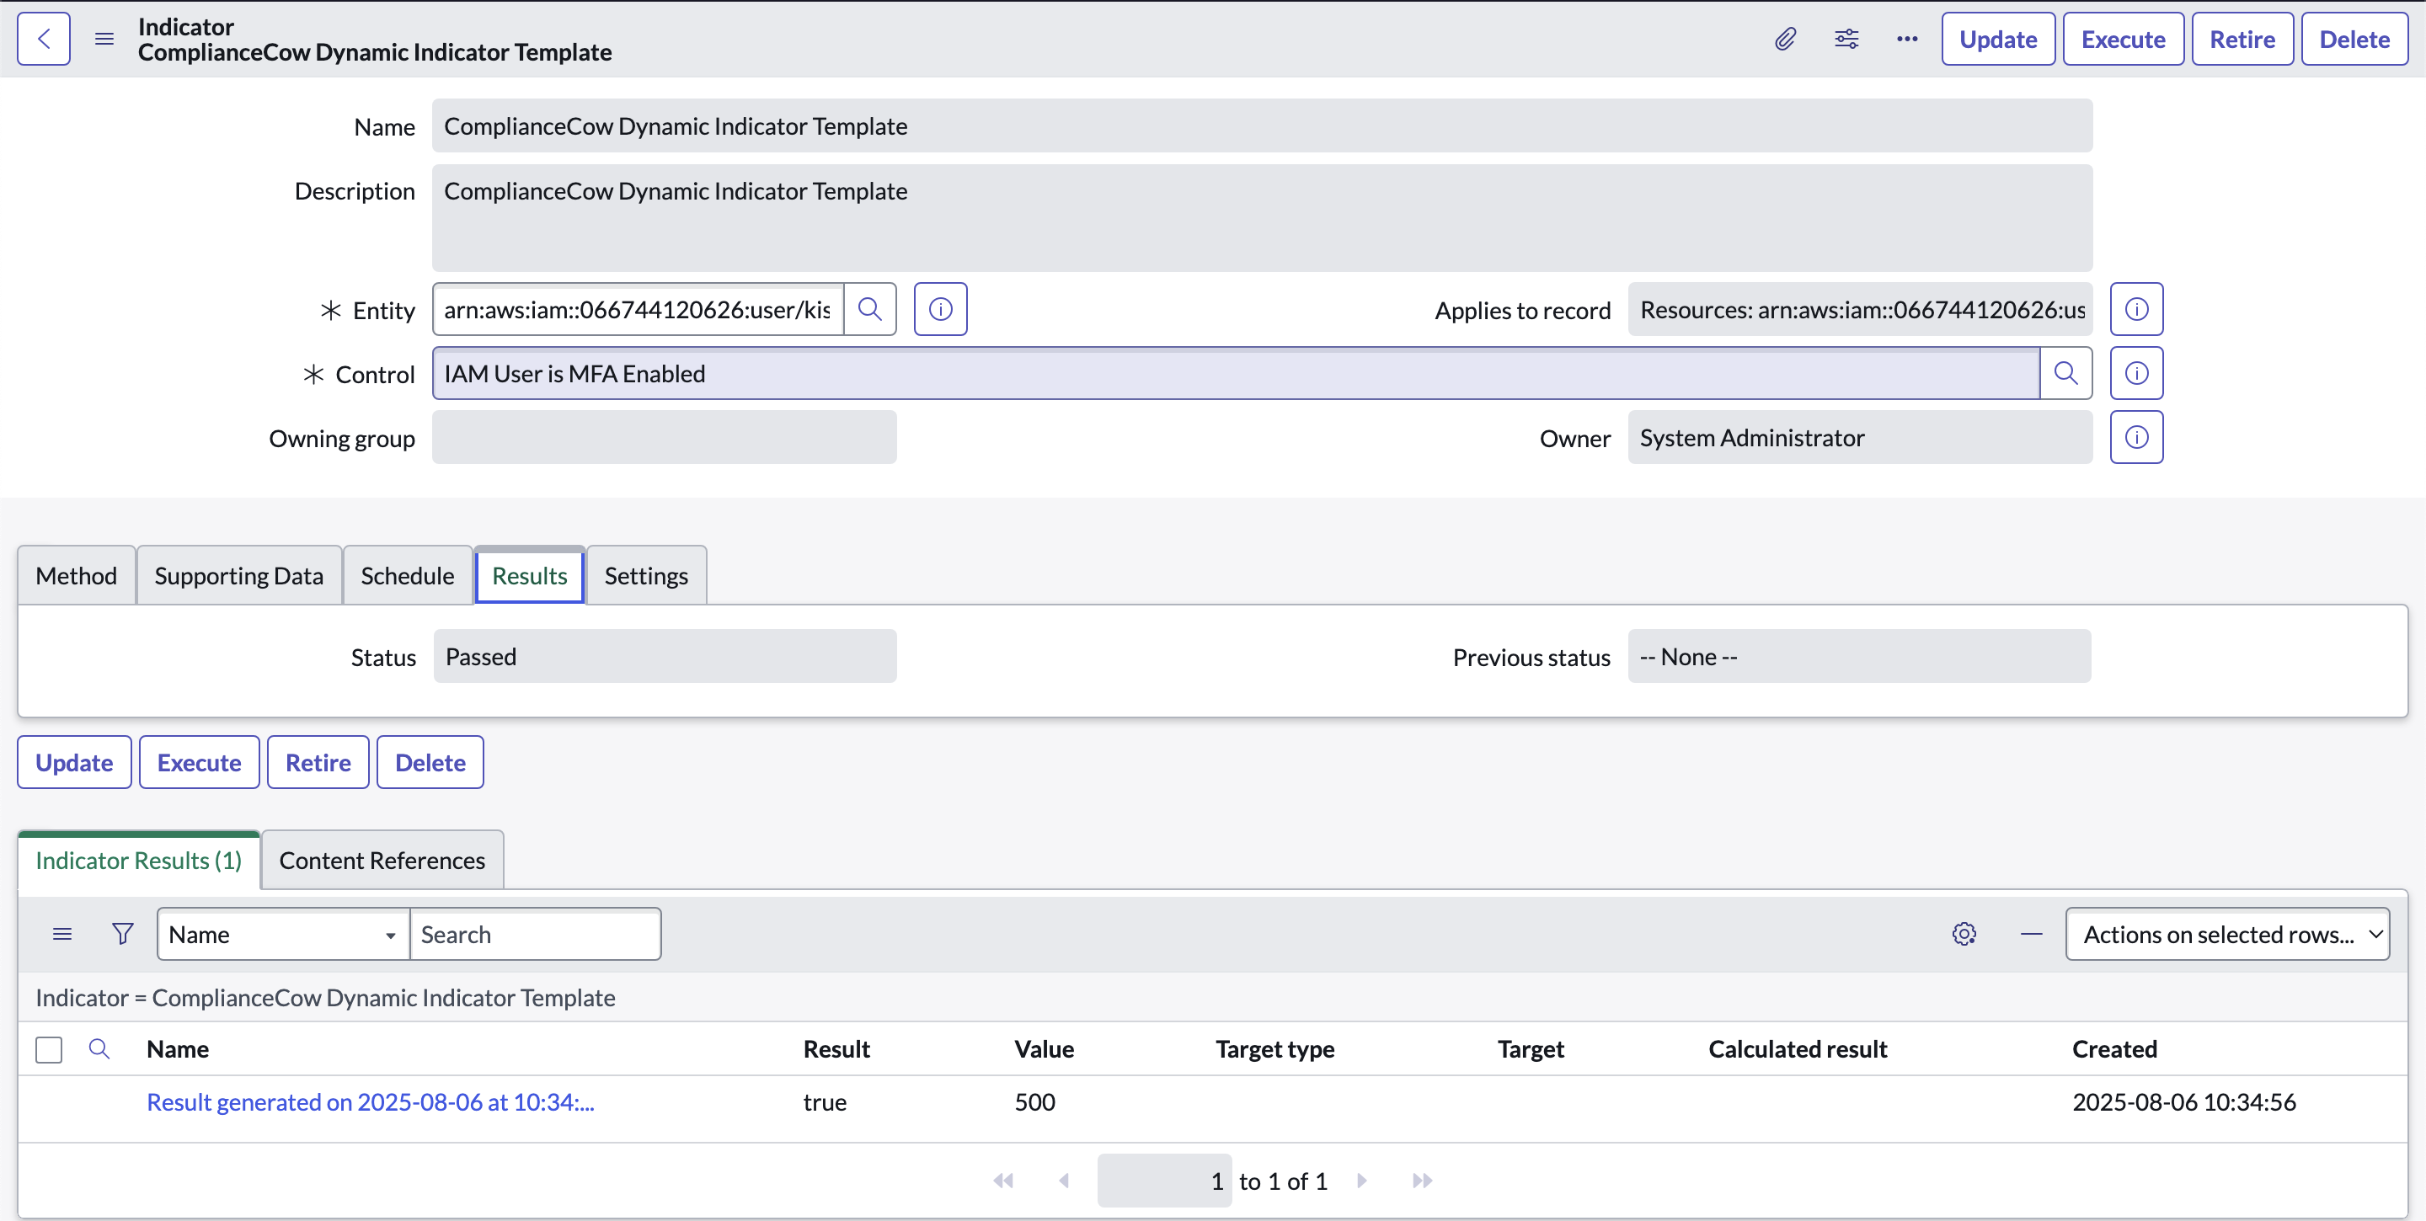Click Entity field lookup magnifier
The width and height of the screenshot is (2426, 1221).
tap(869, 310)
